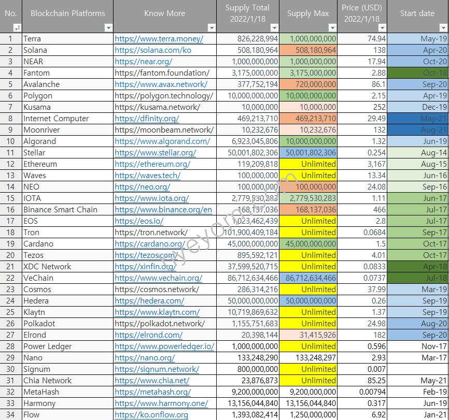Open the Start date filter dropdown
The height and width of the screenshot is (420, 449).
443,28
